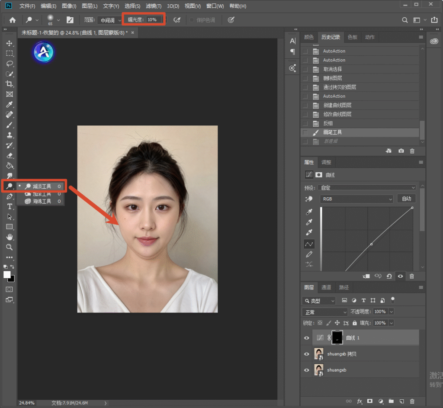Delete current history state trash icon
This screenshot has height=408, width=443.
[x=412, y=151]
